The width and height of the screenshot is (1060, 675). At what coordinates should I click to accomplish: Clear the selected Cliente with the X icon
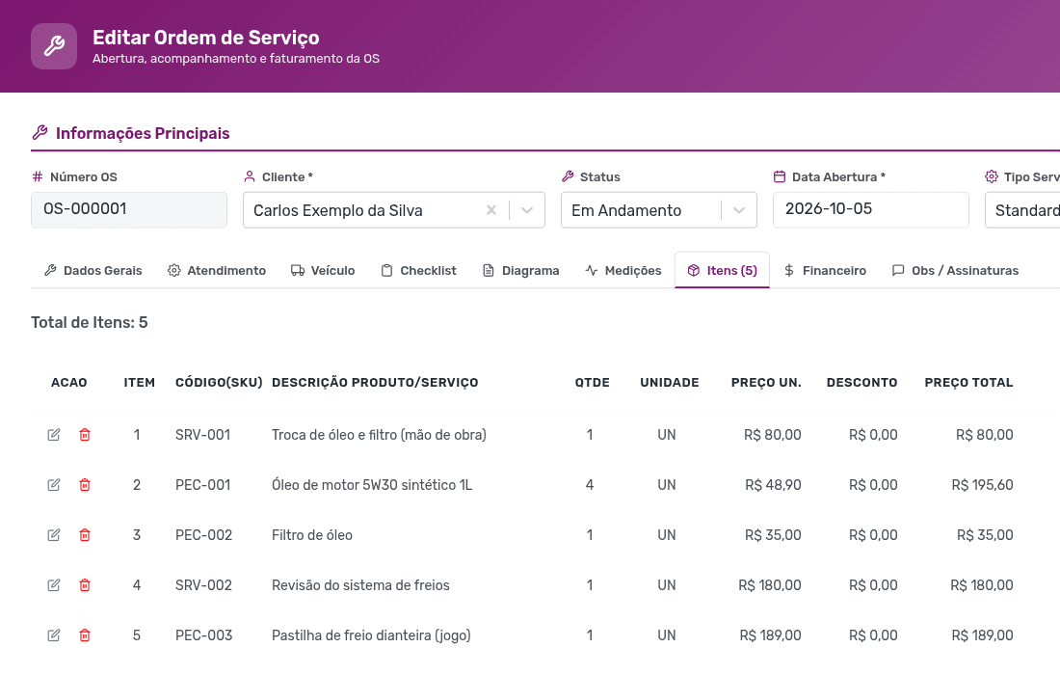click(x=491, y=210)
